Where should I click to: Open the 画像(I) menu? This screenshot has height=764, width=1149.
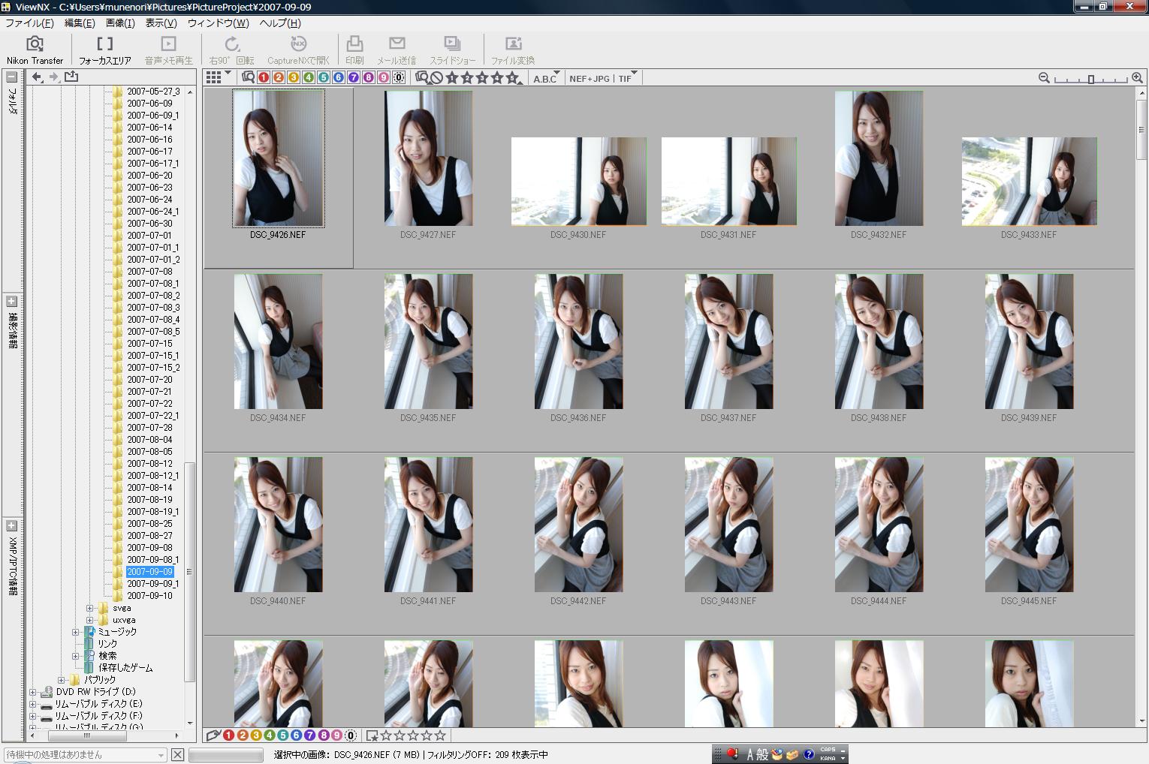tap(120, 23)
